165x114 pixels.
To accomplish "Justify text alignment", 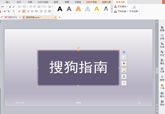I will (32, 11).
